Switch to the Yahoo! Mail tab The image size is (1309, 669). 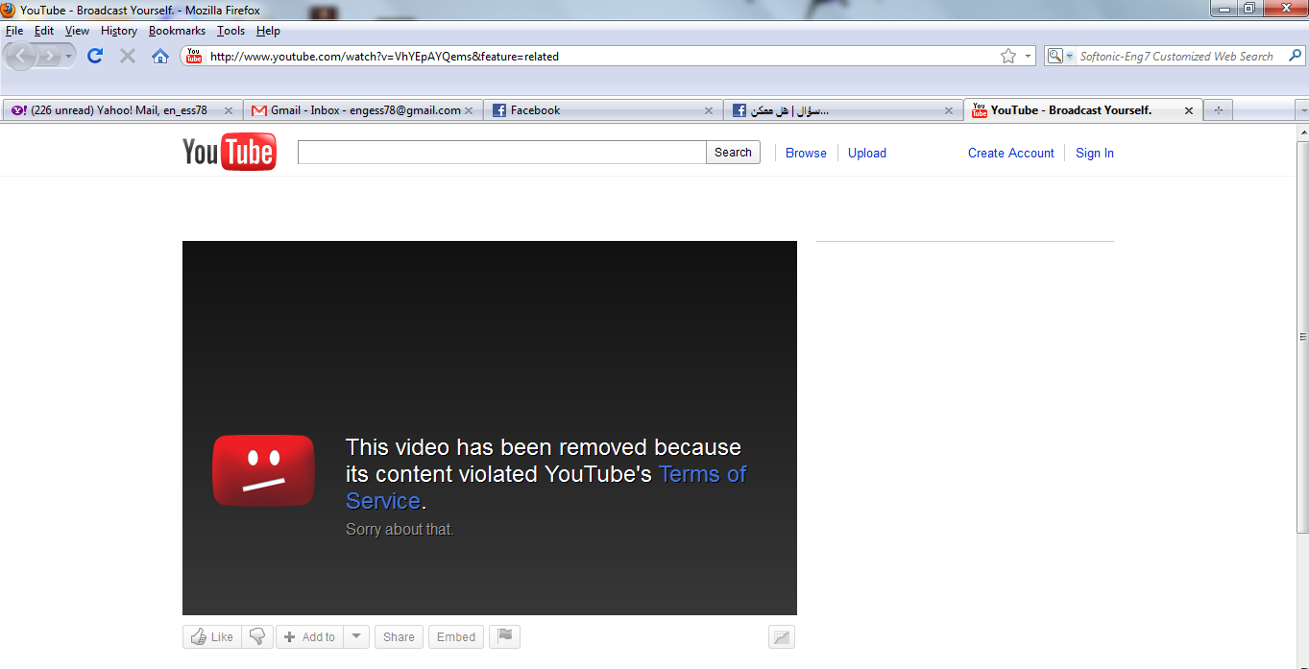tap(121, 110)
